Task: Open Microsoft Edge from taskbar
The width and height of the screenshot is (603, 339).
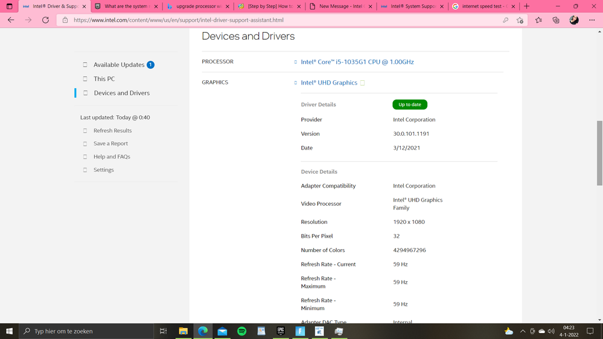Action: tap(203, 331)
